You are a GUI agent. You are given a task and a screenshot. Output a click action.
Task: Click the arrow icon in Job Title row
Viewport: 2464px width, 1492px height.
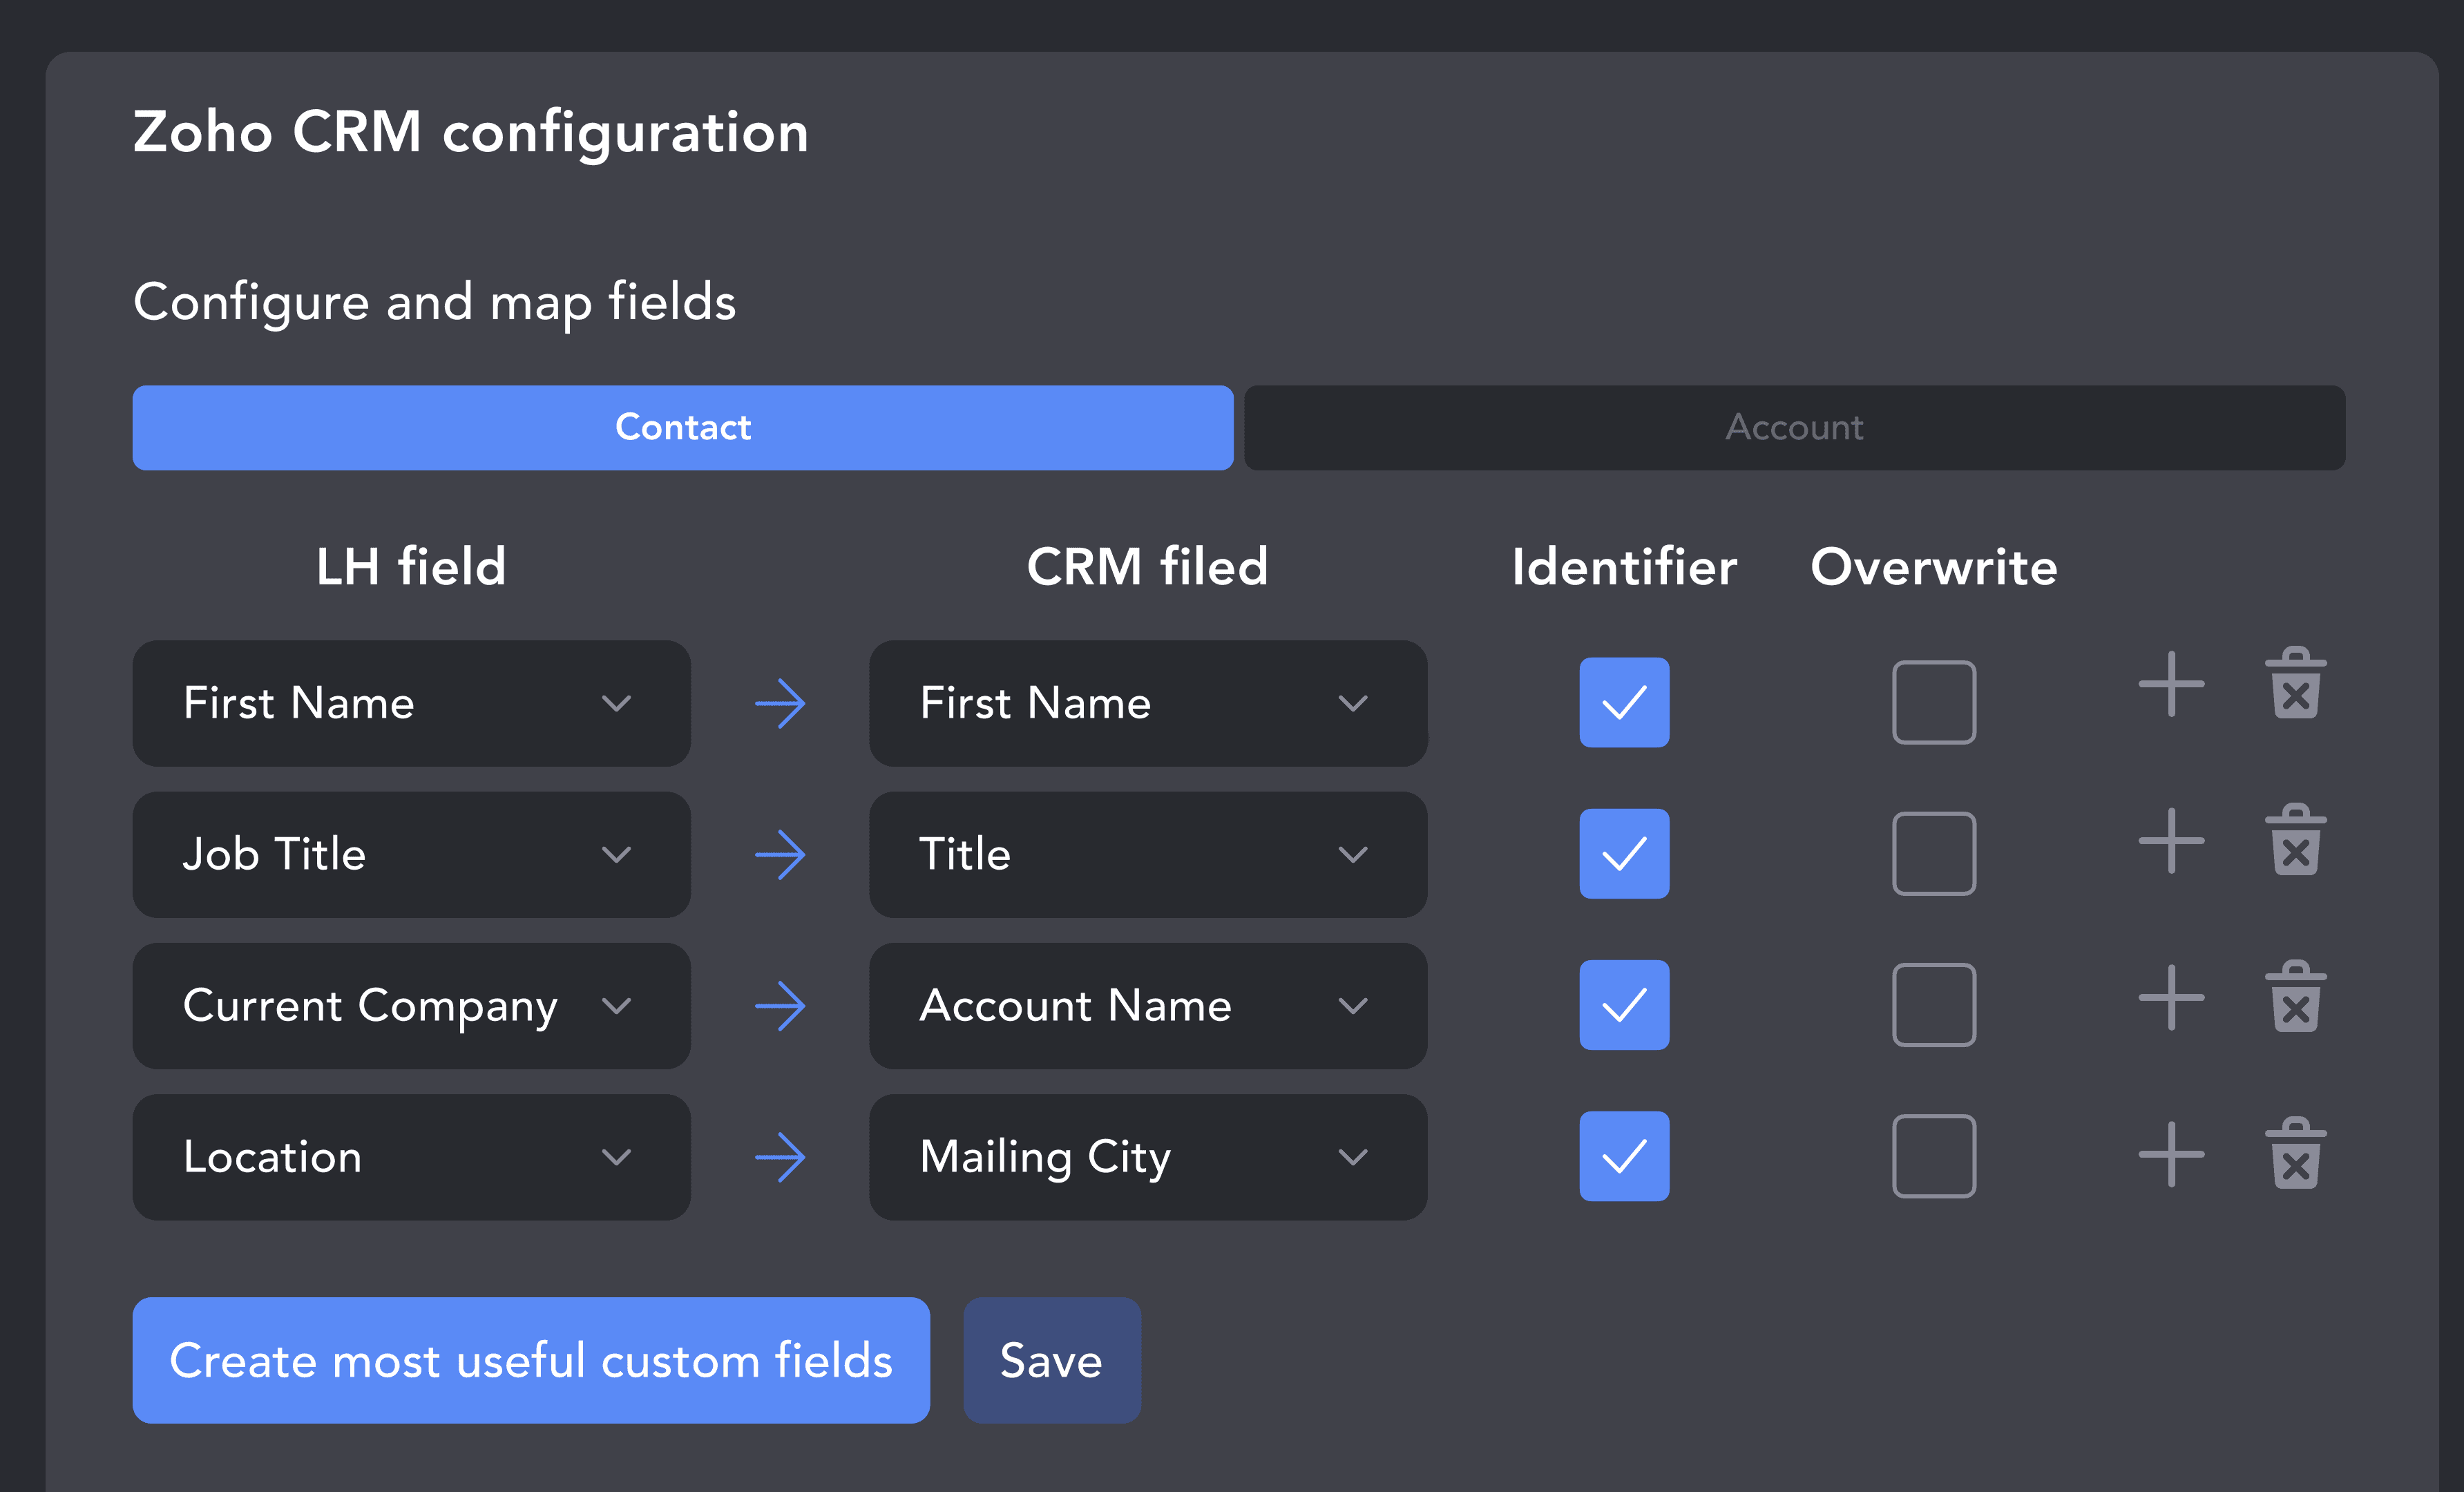tap(780, 855)
